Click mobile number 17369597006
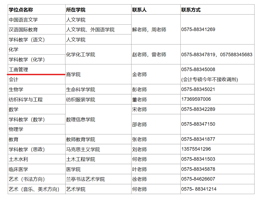The image size is (262, 201). pyautogui.click(x=196, y=99)
